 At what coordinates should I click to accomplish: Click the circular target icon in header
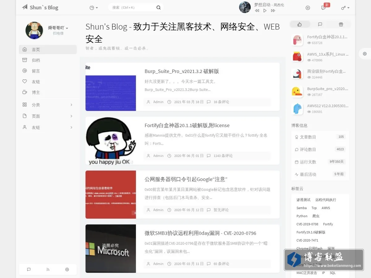pos(308,8)
